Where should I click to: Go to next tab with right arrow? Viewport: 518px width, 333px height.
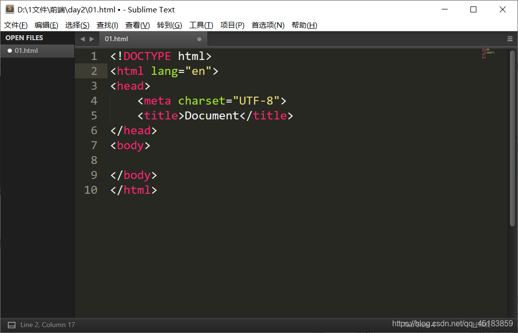92,39
